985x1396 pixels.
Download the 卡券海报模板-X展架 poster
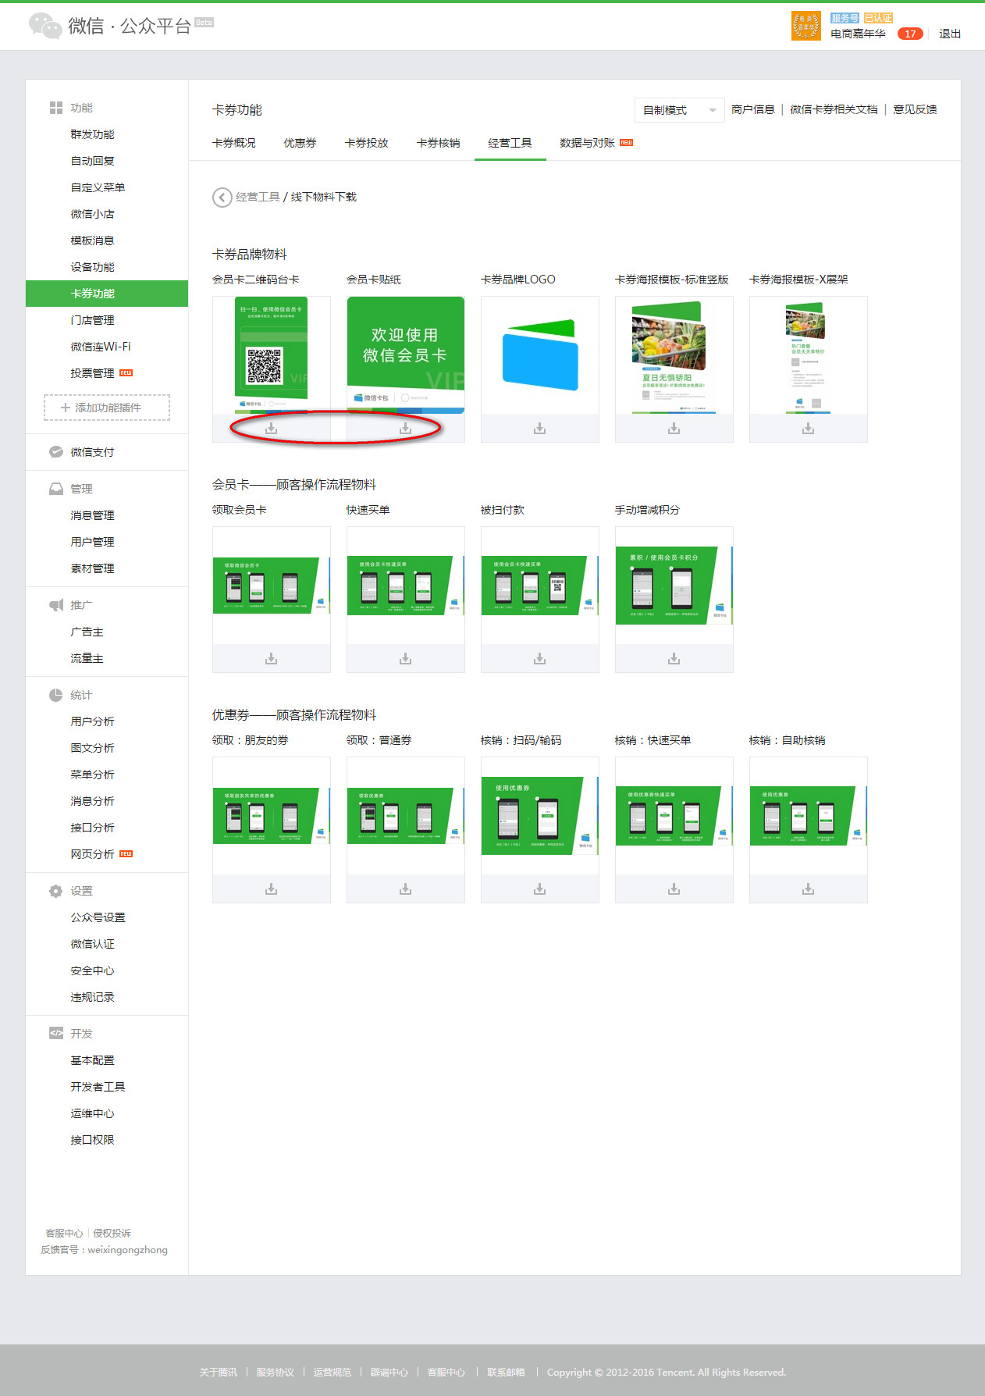(x=808, y=429)
